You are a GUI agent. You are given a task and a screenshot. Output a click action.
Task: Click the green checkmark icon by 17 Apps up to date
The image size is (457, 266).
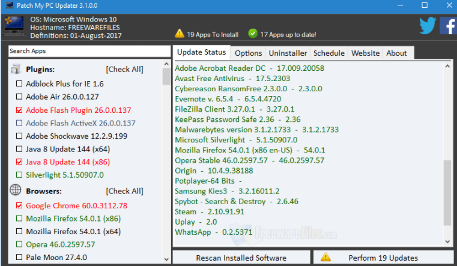point(253,34)
